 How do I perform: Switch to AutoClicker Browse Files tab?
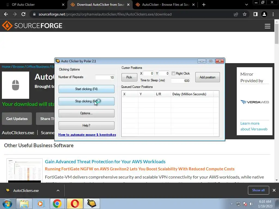(x=165, y=5)
